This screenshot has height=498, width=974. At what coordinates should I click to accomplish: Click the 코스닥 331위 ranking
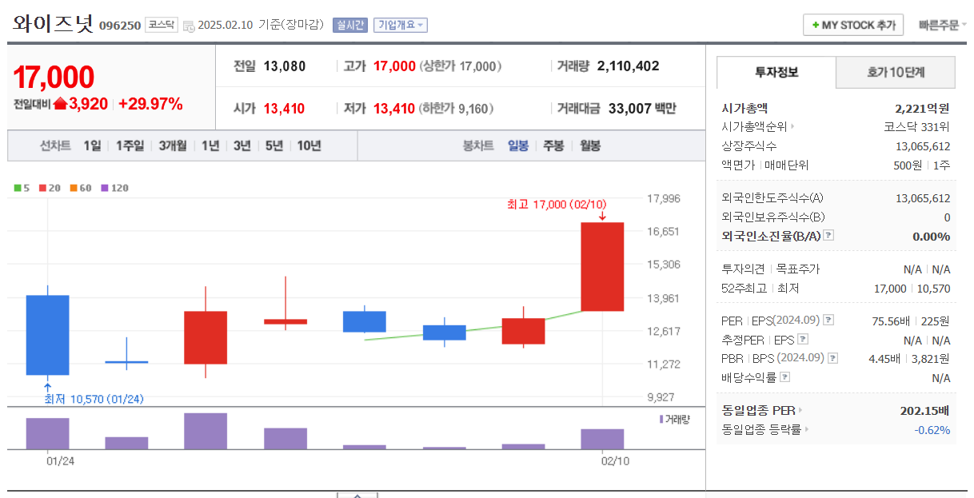click(x=916, y=126)
